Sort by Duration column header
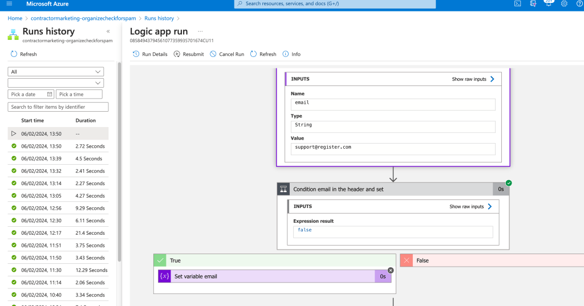 point(86,120)
